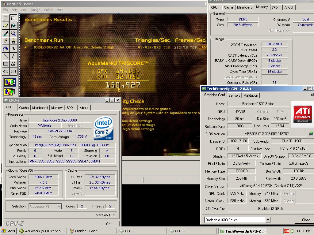Click Core Voltage value 1.736 V

tap(81, 136)
